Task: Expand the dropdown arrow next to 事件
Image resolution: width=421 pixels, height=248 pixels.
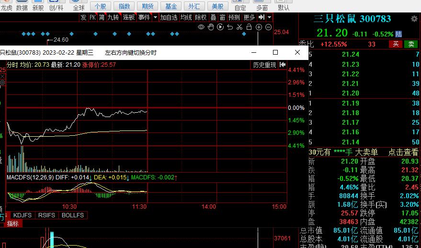Action: pyautogui.click(x=155, y=18)
